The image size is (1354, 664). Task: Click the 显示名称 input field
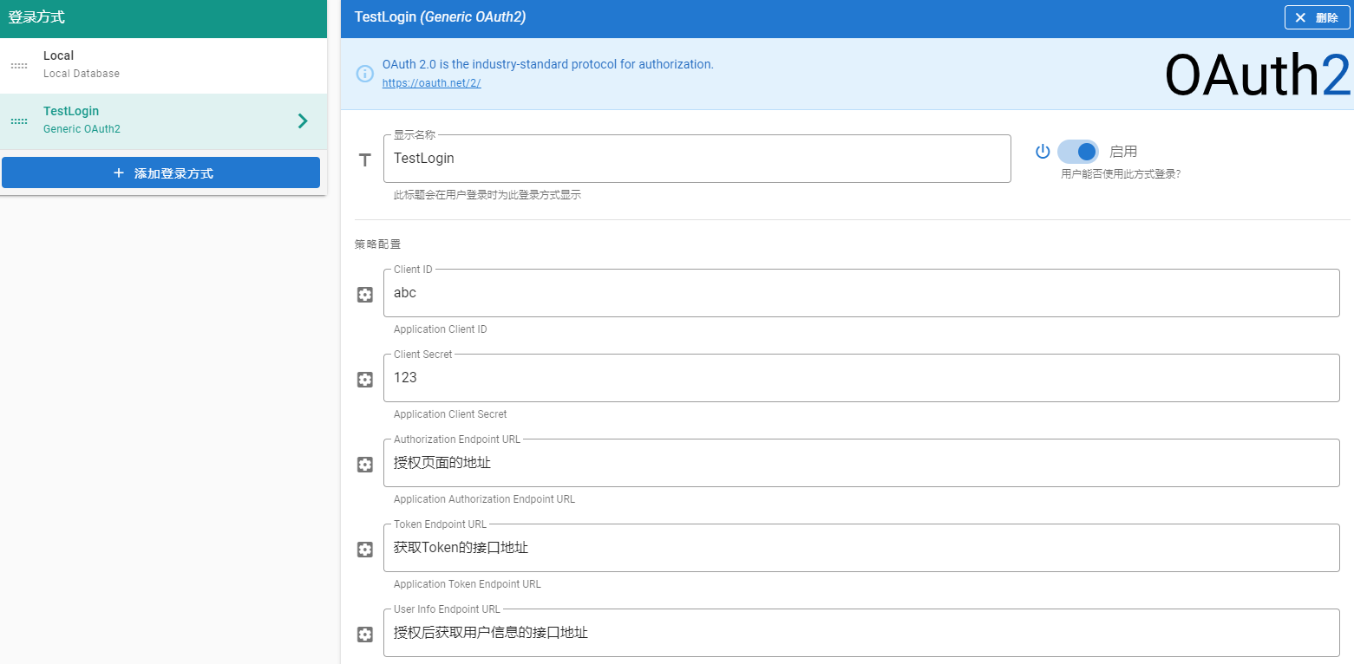click(x=697, y=159)
